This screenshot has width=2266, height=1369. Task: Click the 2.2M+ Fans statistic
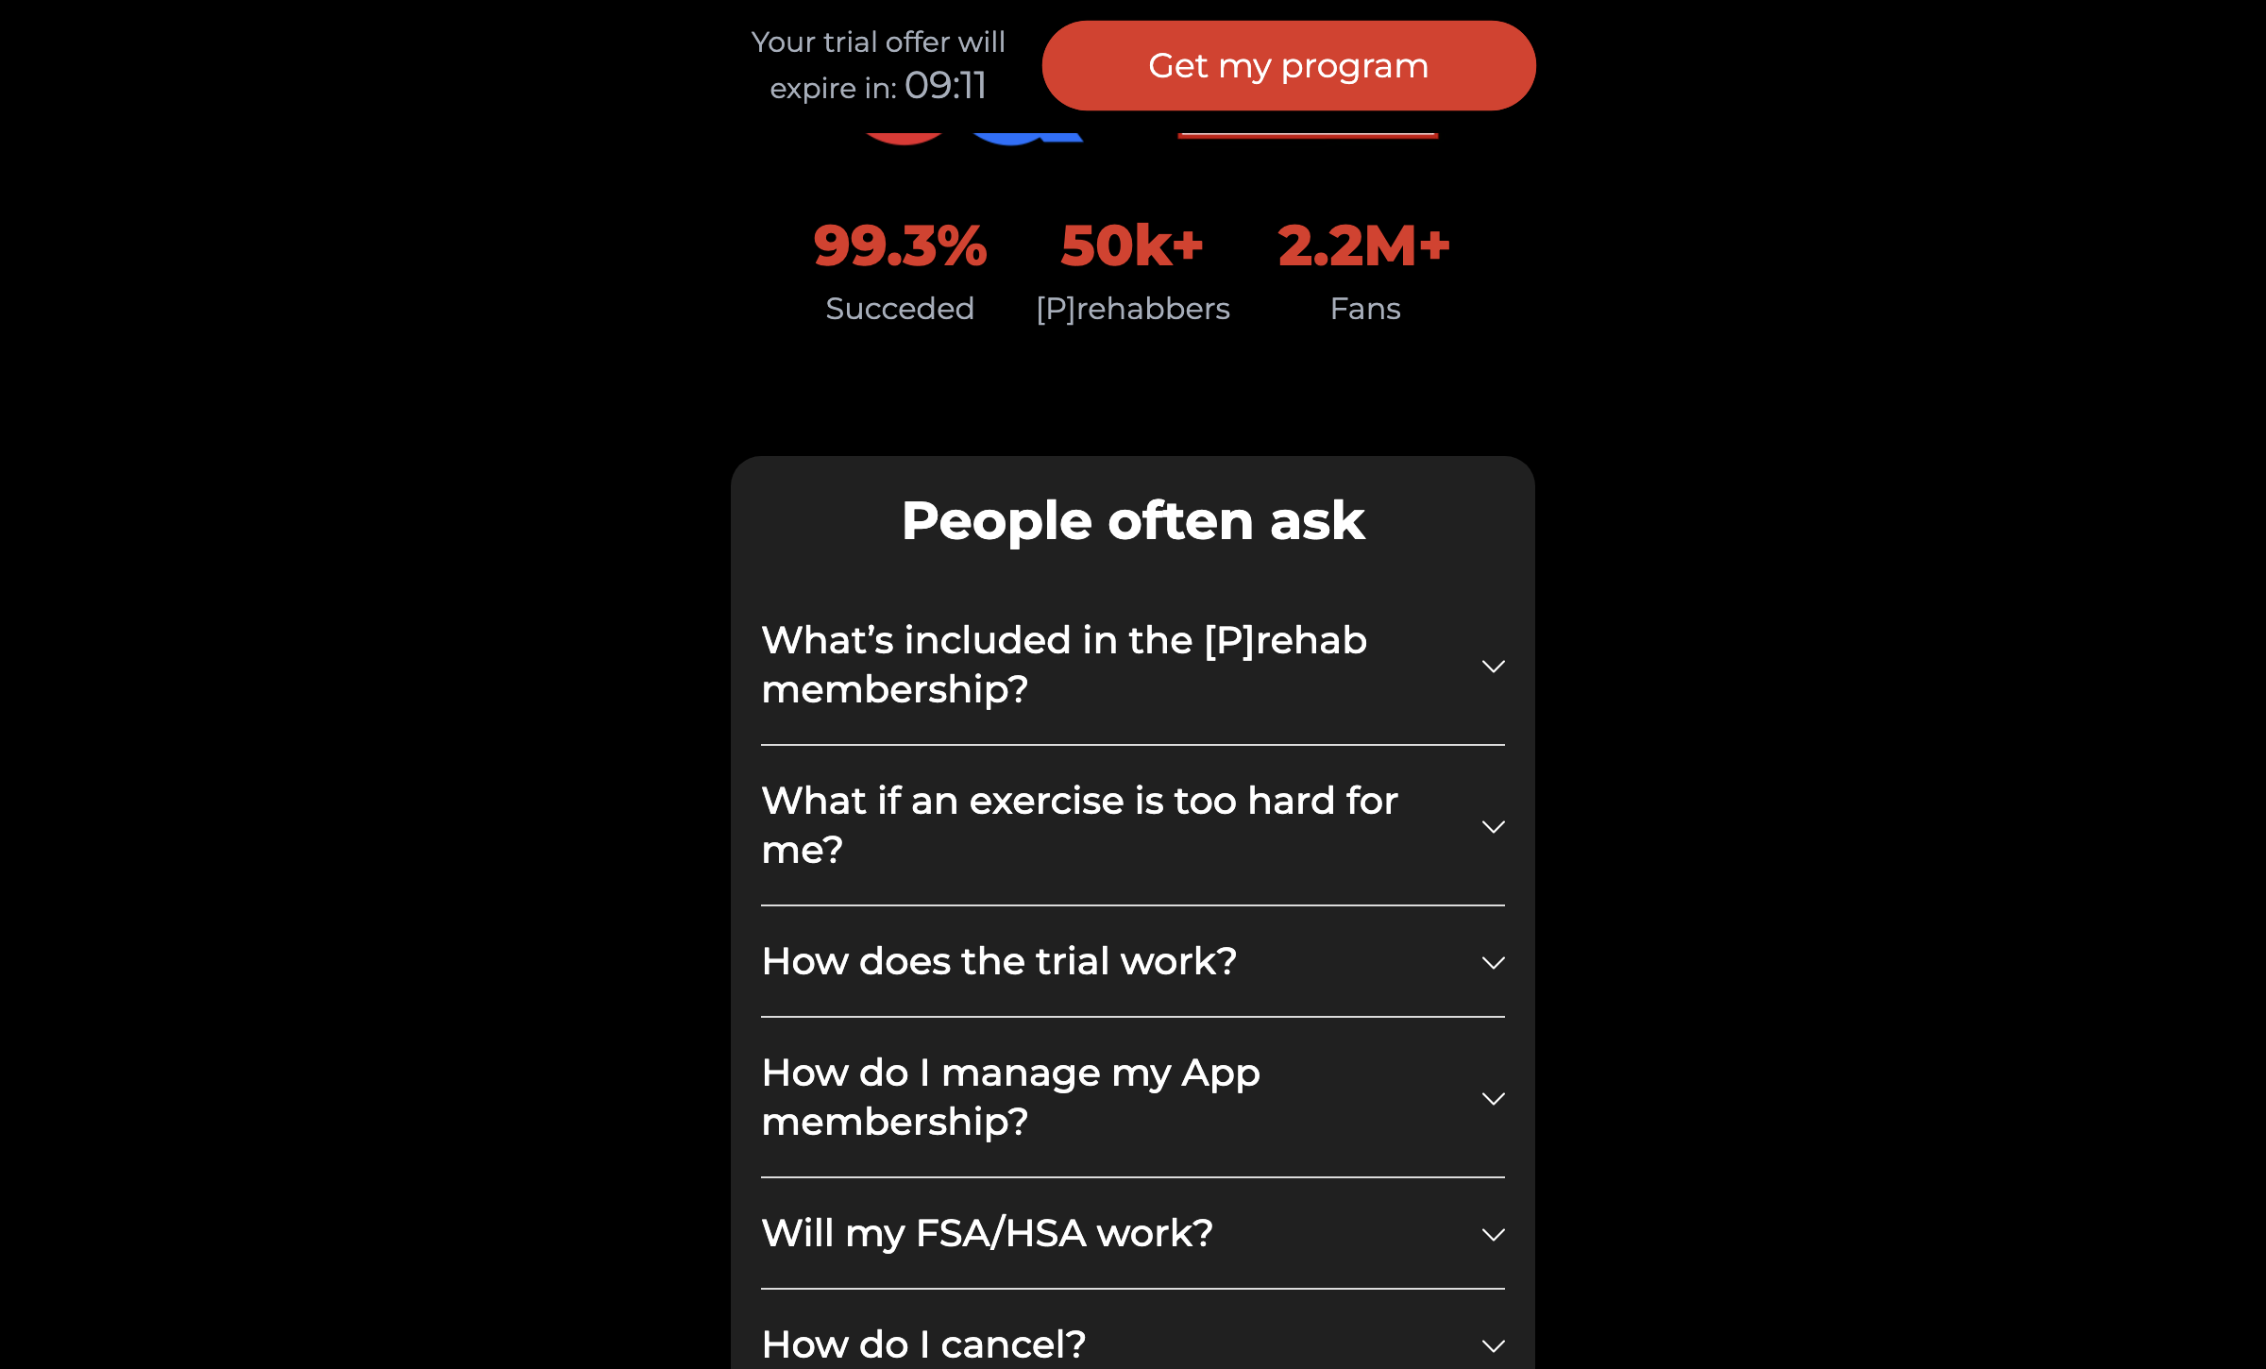[1364, 271]
